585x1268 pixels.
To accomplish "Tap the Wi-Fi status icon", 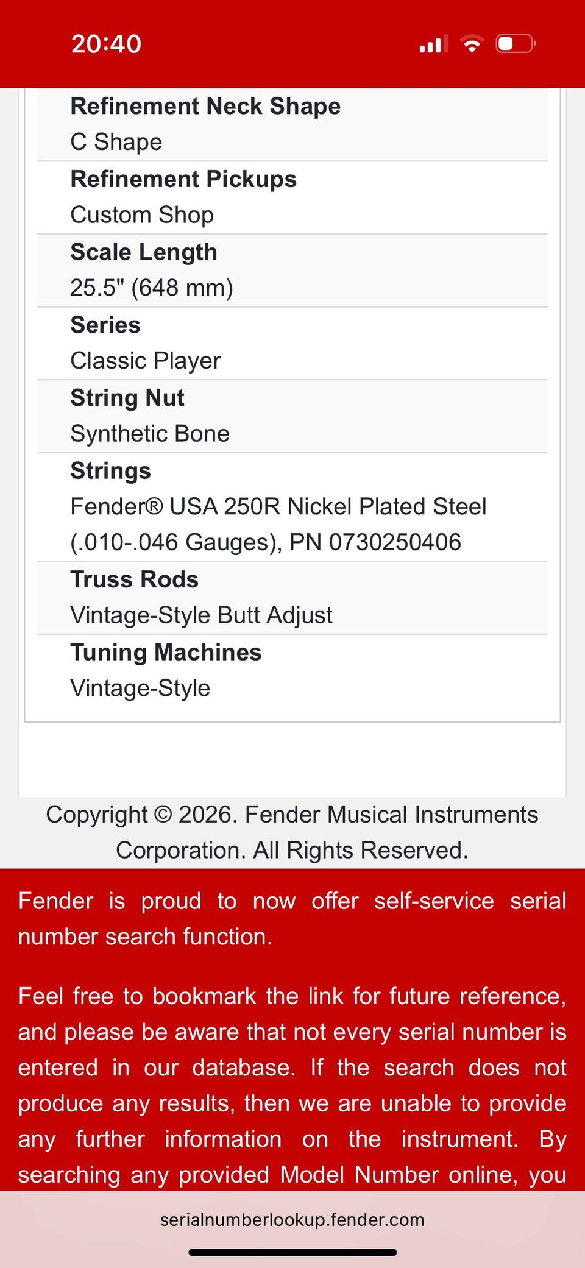I will click(x=472, y=44).
